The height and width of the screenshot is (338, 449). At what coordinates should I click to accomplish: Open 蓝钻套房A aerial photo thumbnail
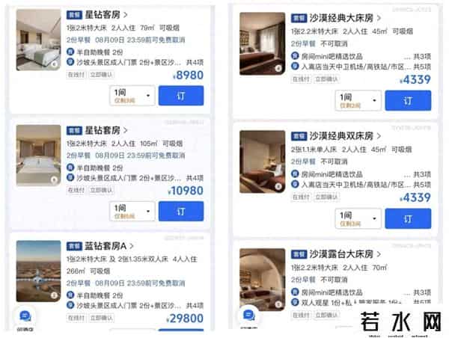pos(38,271)
